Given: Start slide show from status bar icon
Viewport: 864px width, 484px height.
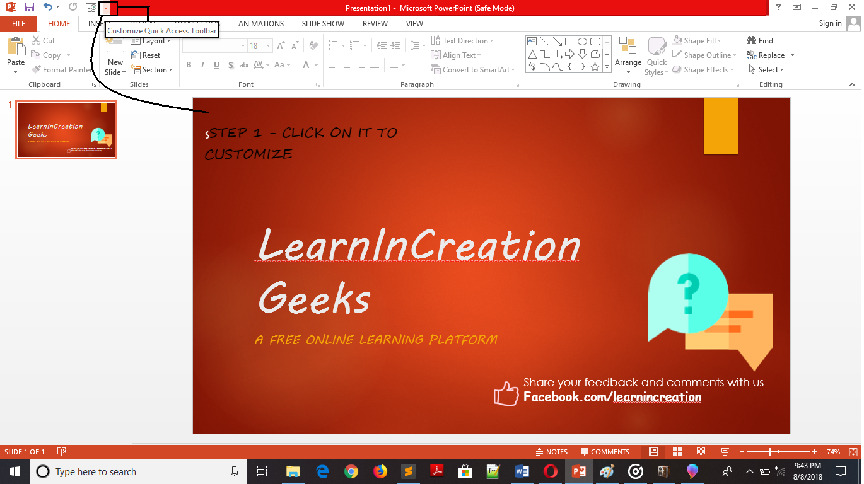Looking at the screenshot, I should click(725, 452).
